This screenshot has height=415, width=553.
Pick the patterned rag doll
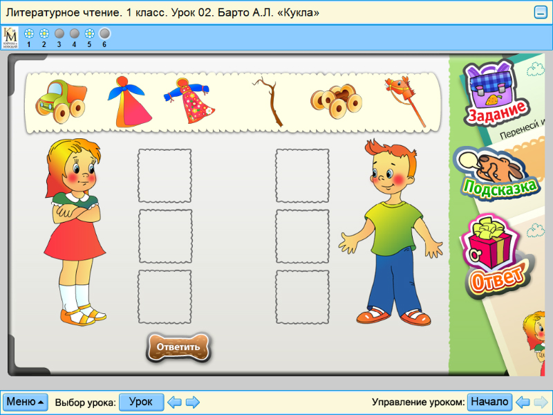pyautogui.click(x=194, y=100)
